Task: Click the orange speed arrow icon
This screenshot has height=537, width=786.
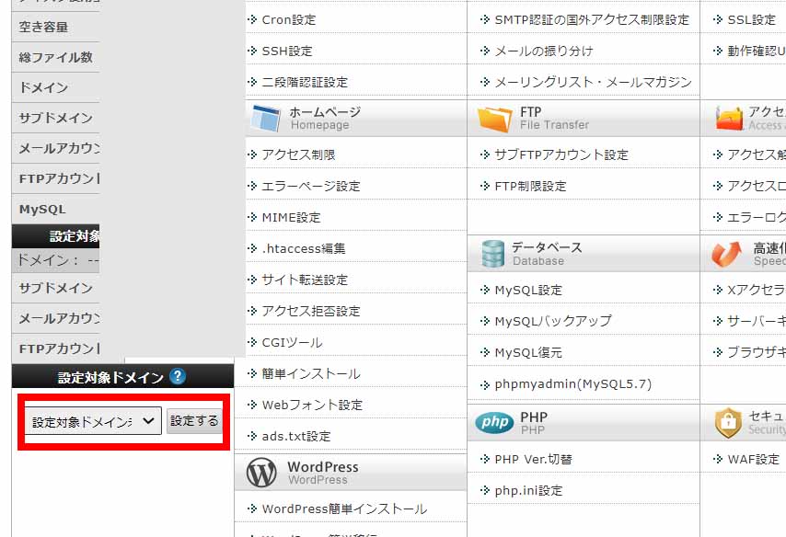Action: click(726, 254)
